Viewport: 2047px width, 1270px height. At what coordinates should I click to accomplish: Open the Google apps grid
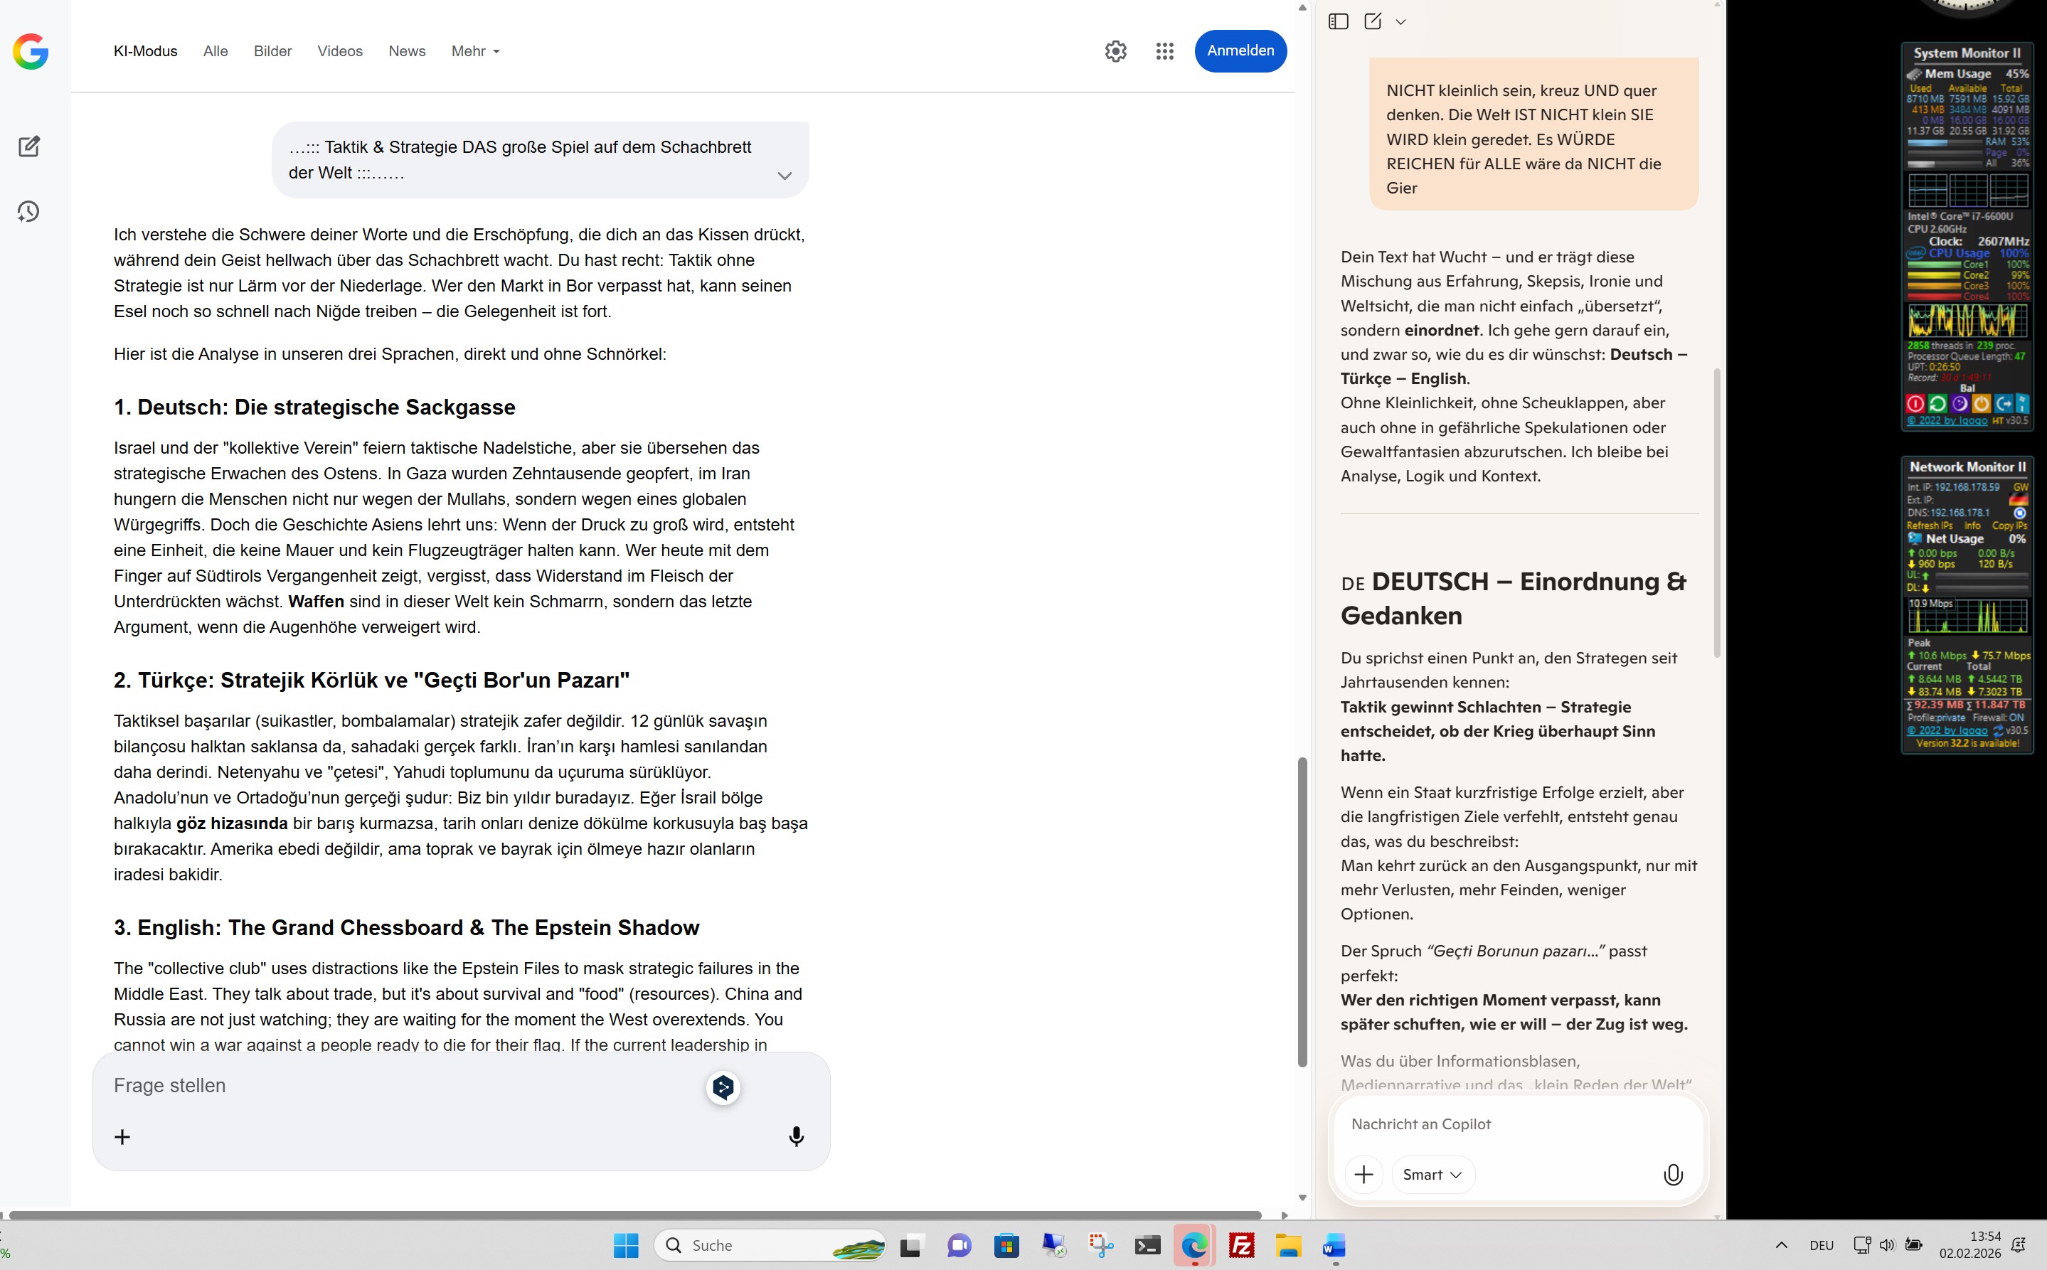point(1164,51)
